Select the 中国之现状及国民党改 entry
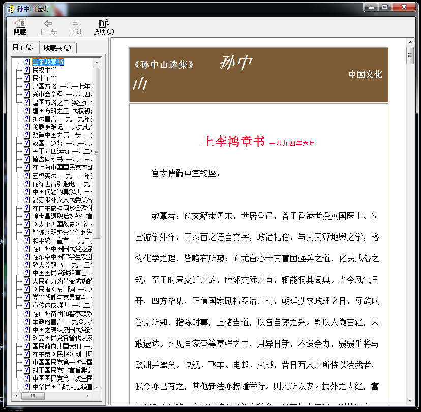The height and width of the screenshot is (412, 421). [62, 330]
